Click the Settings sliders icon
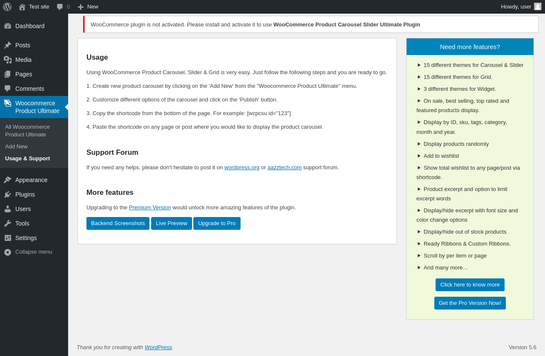545x356 pixels. click(8, 238)
